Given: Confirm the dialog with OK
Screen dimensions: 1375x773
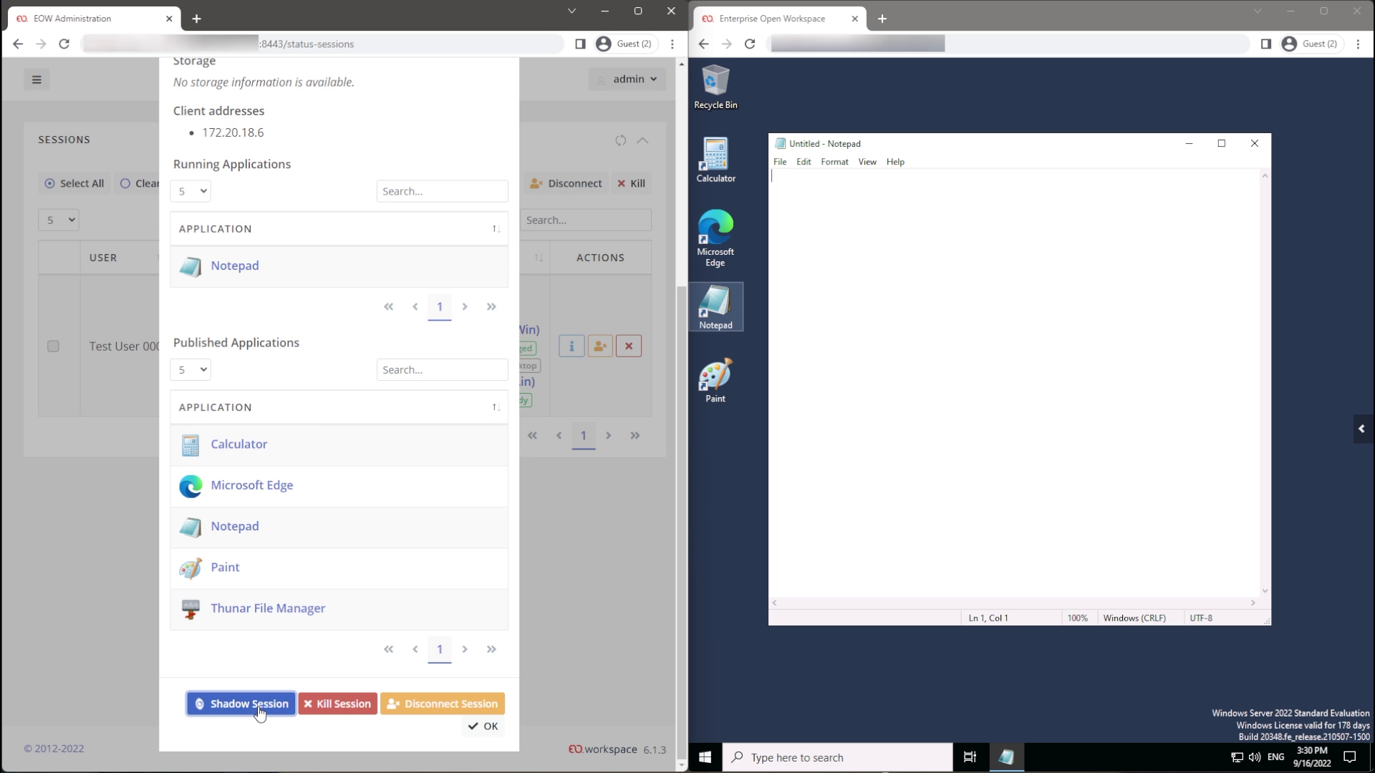Looking at the screenshot, I should point(483,726).
